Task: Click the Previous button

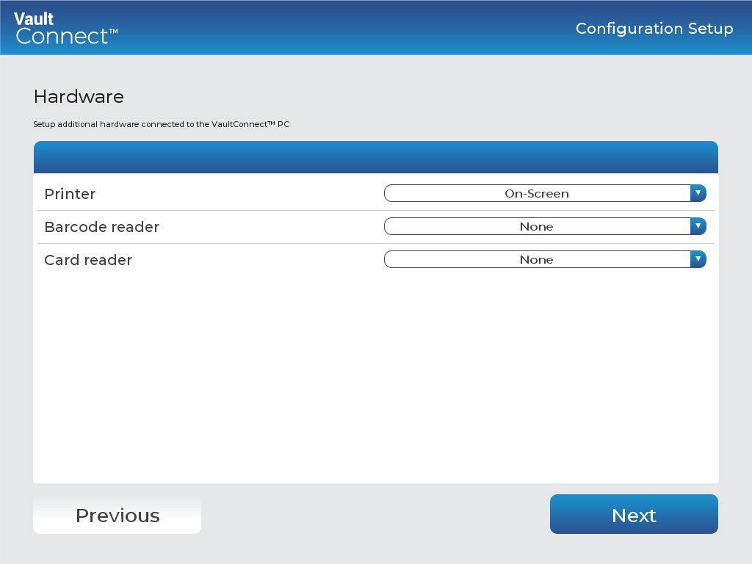Action: 117,516
